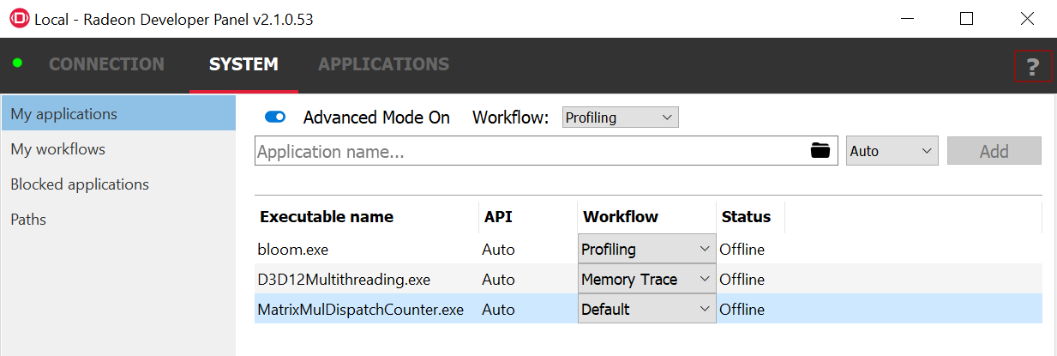Sort by Executable name column header
This screenshot has height=356, width=1057.
coord(327,217)
